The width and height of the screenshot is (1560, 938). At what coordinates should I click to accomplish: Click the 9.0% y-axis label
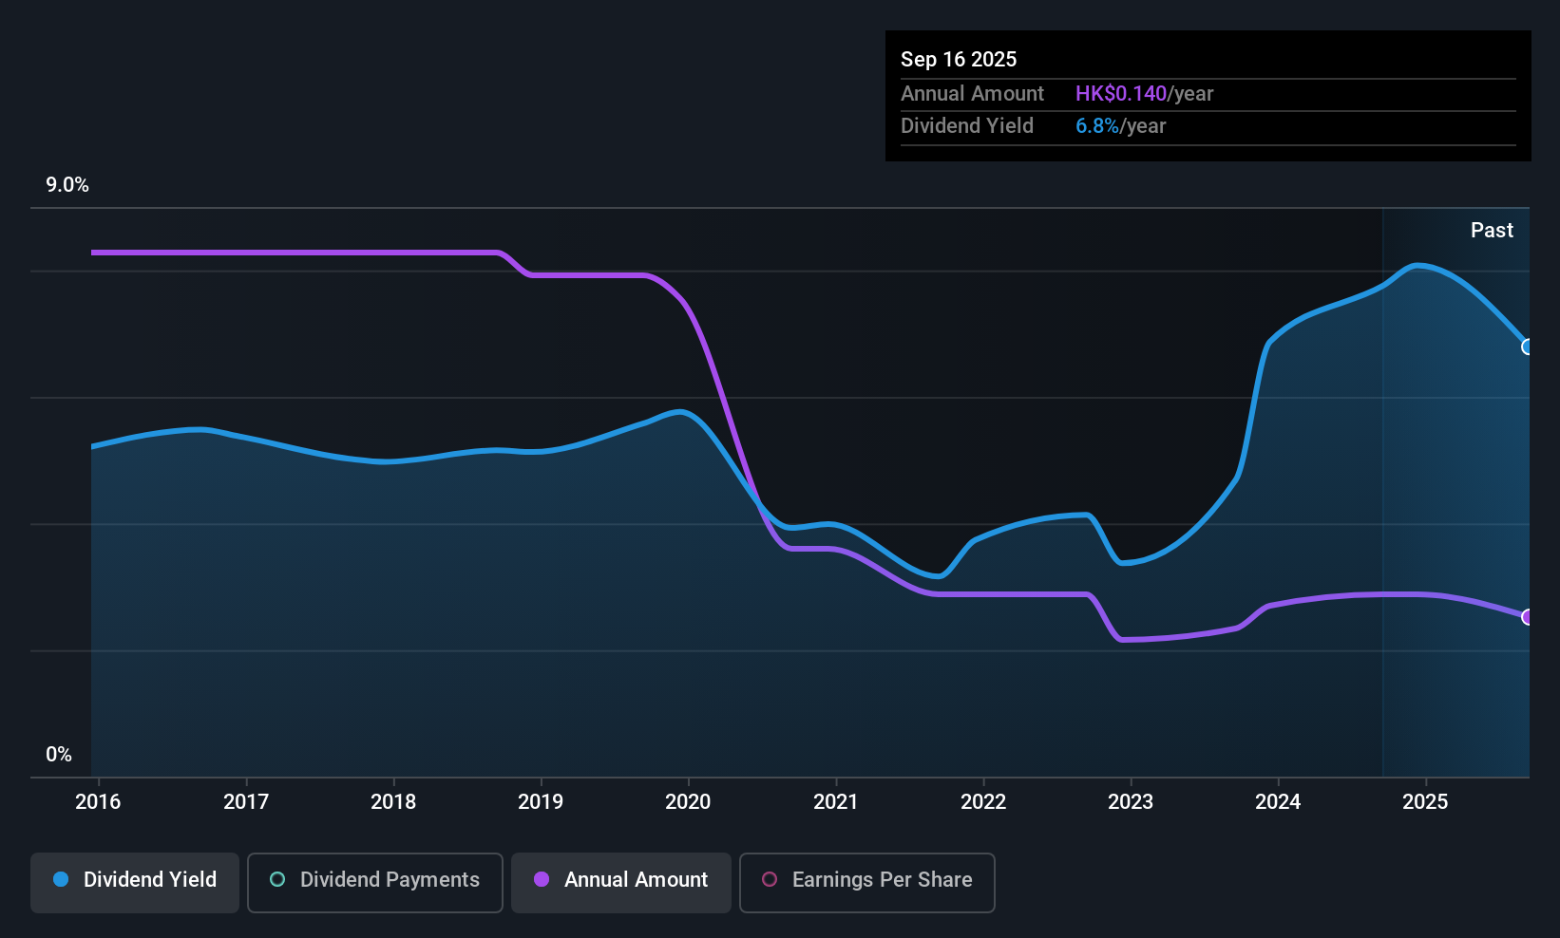click(x=67, y=185)
